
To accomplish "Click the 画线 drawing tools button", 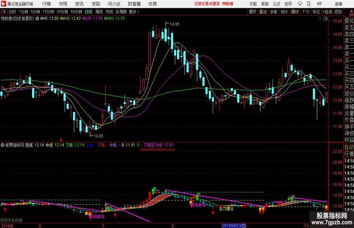I will pos(295,12).
